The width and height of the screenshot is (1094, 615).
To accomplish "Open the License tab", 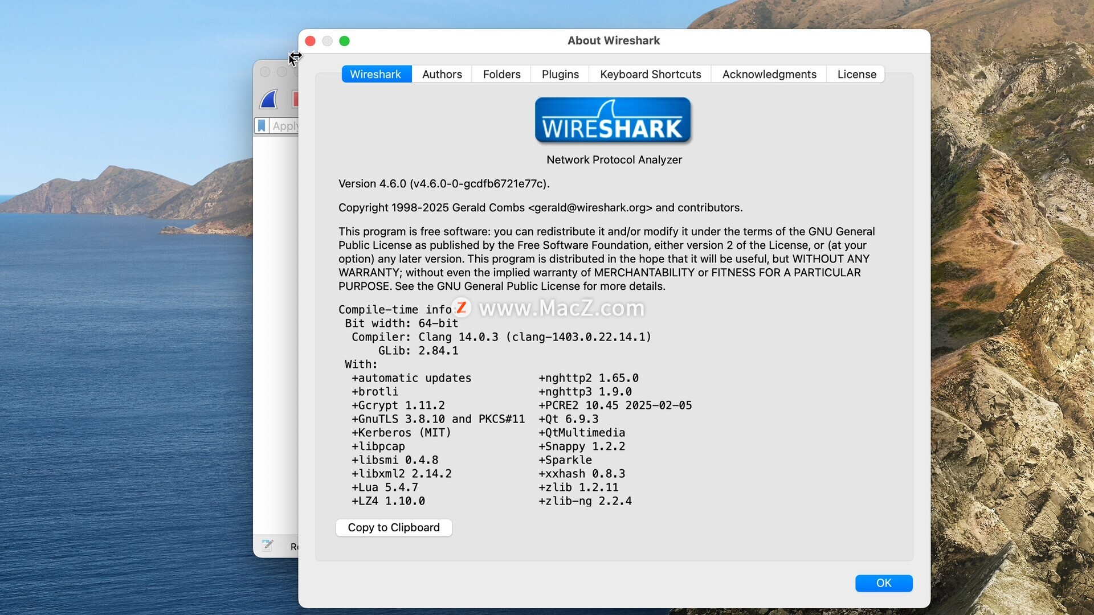I will click(856, 74).
